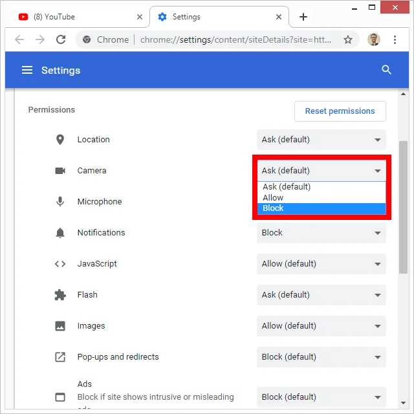414x414 pixels.
Task: Bookmark this page with star icon
Action: pos(348,40)
